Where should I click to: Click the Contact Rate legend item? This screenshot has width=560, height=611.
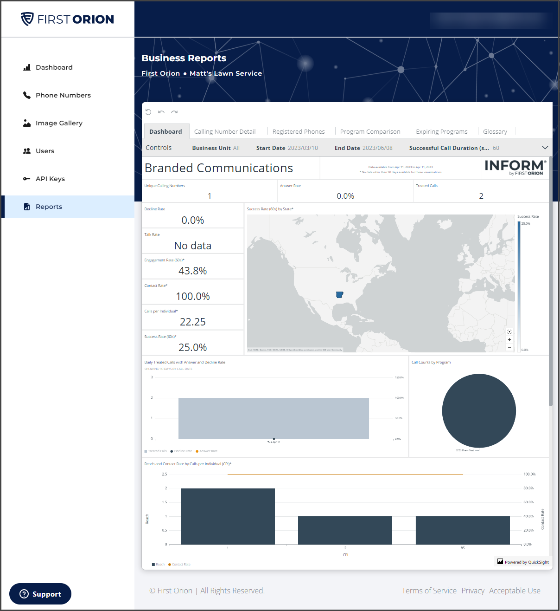click(179, 565)
